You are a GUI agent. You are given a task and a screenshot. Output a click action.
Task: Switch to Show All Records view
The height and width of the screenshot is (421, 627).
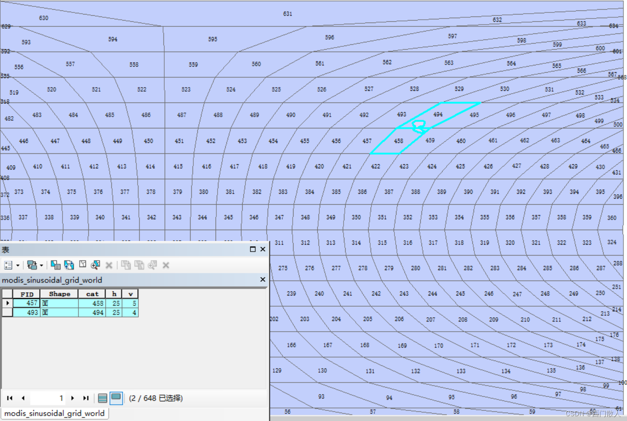pyautogui.click(x=103, y=398)
